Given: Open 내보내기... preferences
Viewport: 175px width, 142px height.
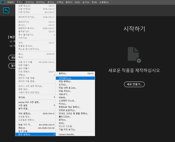Looking at the screenshot, I should (75, 94).
